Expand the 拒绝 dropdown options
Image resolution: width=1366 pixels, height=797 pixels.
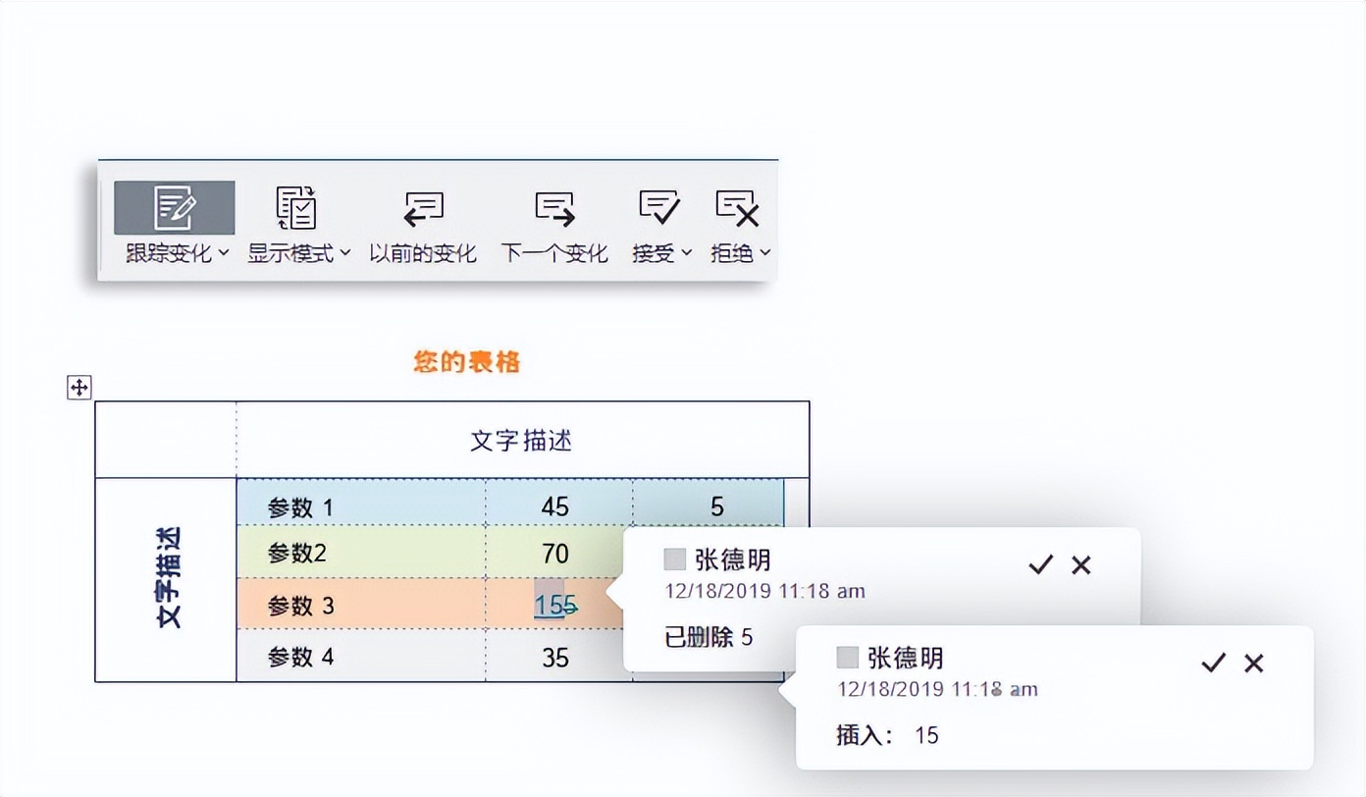[x=764, y=253]
